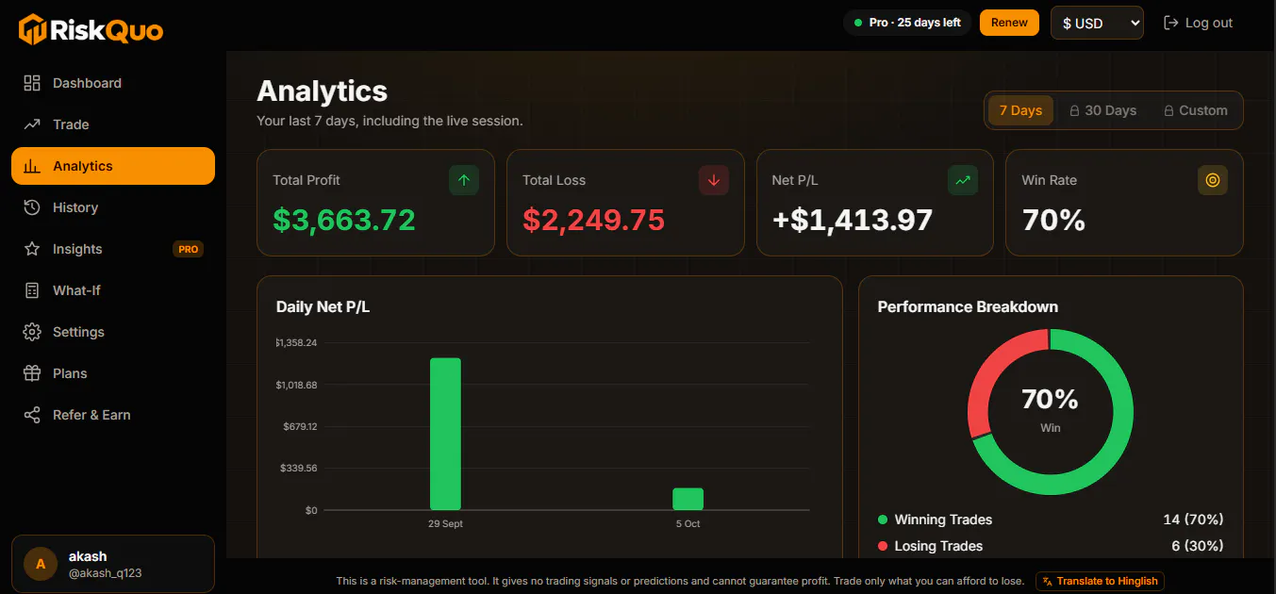Click the green Winning Trades legend dot

coord(883,520)
